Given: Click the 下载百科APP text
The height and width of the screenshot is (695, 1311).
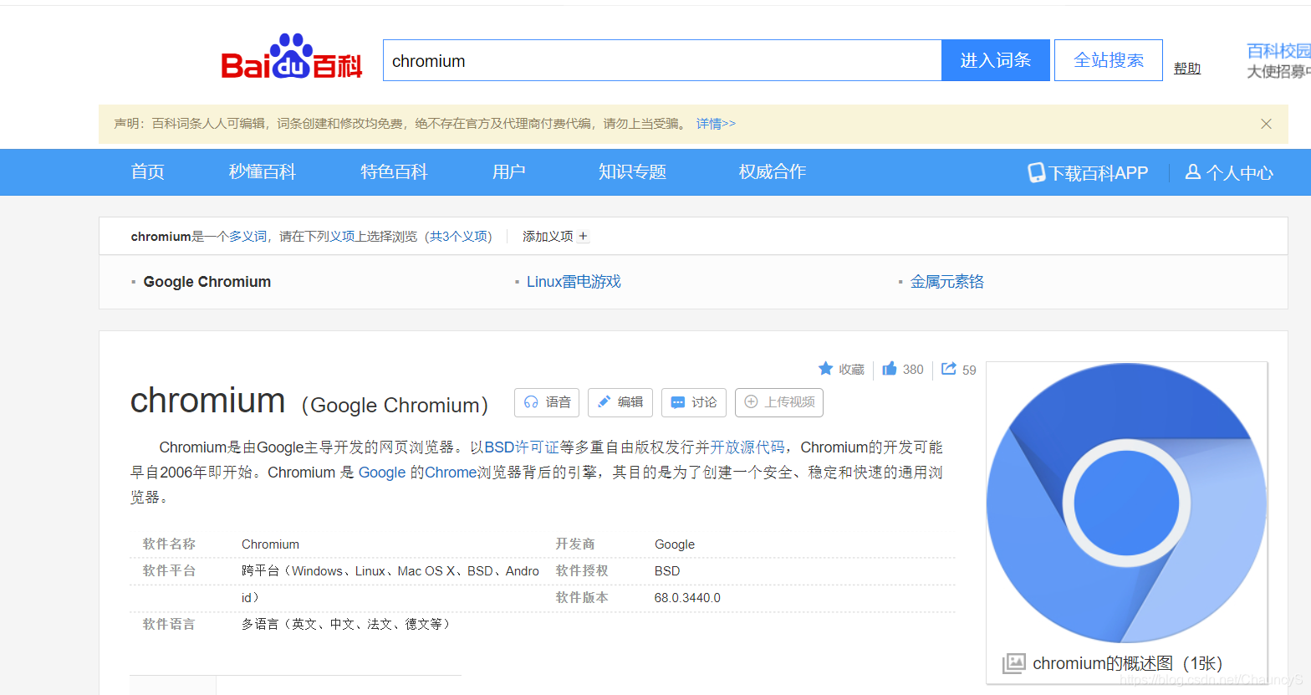Looking at the screenshot, I should (x=1099, y=173).
